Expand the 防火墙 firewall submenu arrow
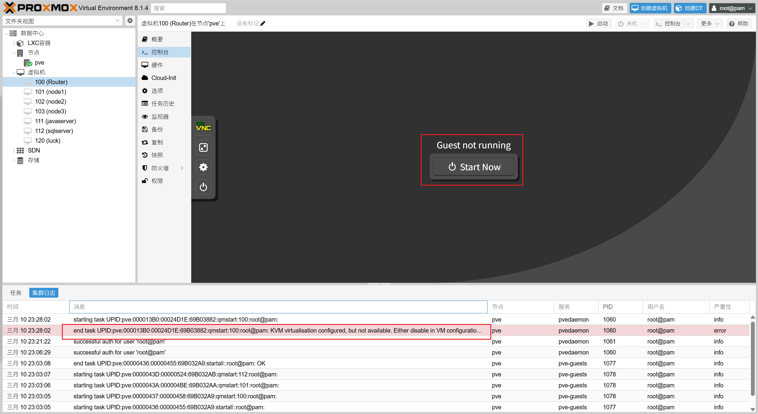Image resolution: width=758 pixels, height=414 pixels. [182, 168]
